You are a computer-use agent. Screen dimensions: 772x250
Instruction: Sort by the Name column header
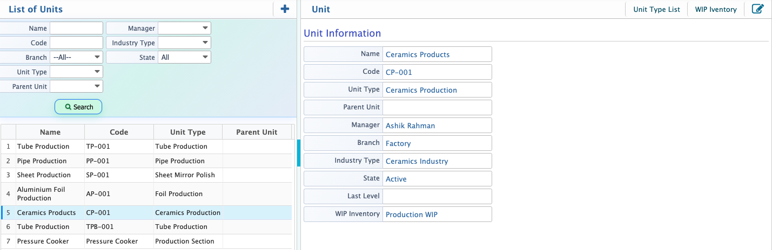click(50, 132)
